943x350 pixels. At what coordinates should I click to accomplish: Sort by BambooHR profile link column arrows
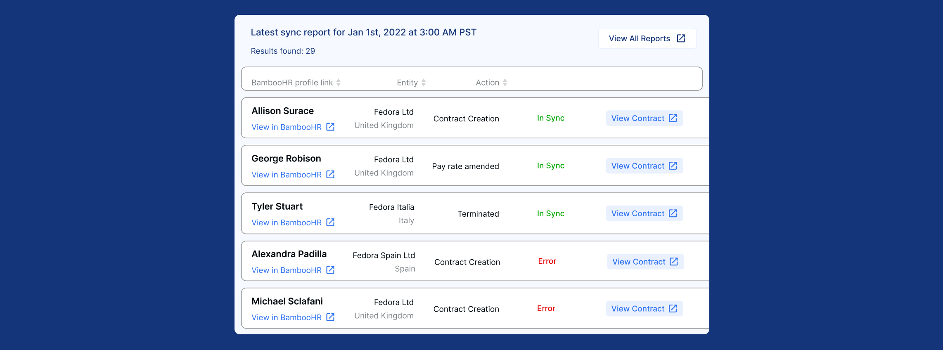click(x=338, y=83)
